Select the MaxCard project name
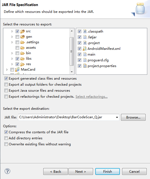The height and width of the screenshot is (179, 150). (x=28, y=70)
